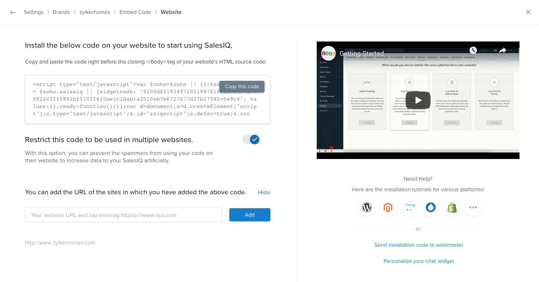Go to Brands in the breadcrumb
Viewport: 539px width, 282px height.
point(61,12)
